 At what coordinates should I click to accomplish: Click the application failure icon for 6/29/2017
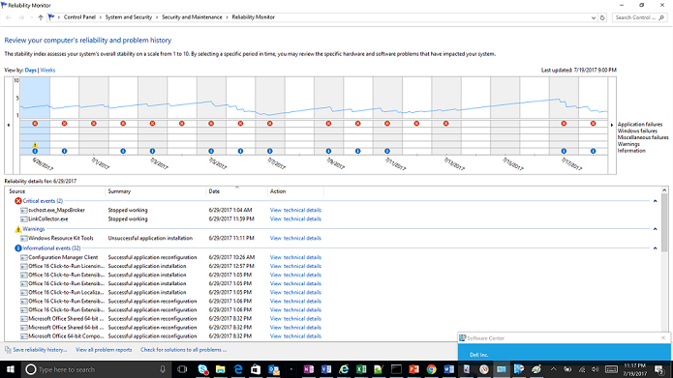(35, 124)
